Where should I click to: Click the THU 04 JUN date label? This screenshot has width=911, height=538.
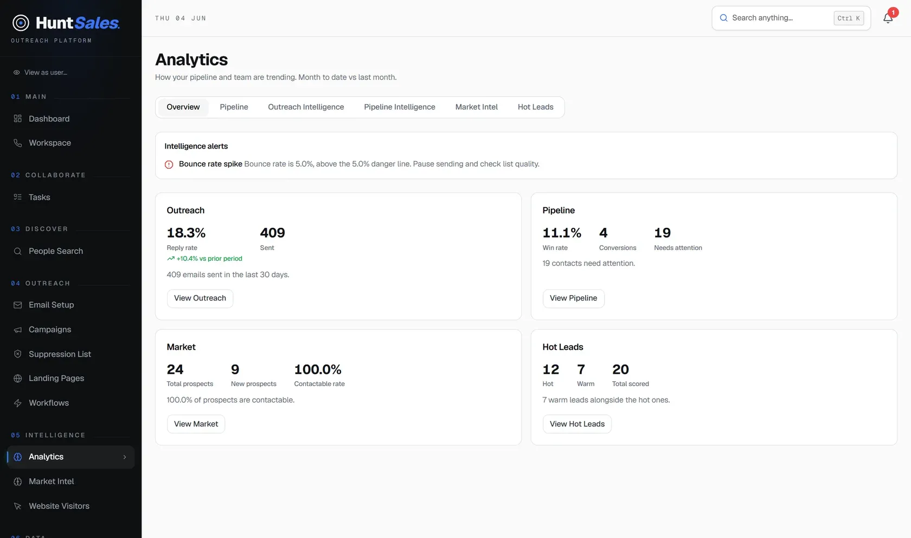tap(181, 18)
